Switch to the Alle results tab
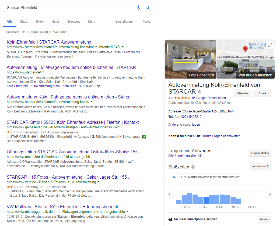The height and width of the screenshot is (226, 280). click(x=10, y=22)
